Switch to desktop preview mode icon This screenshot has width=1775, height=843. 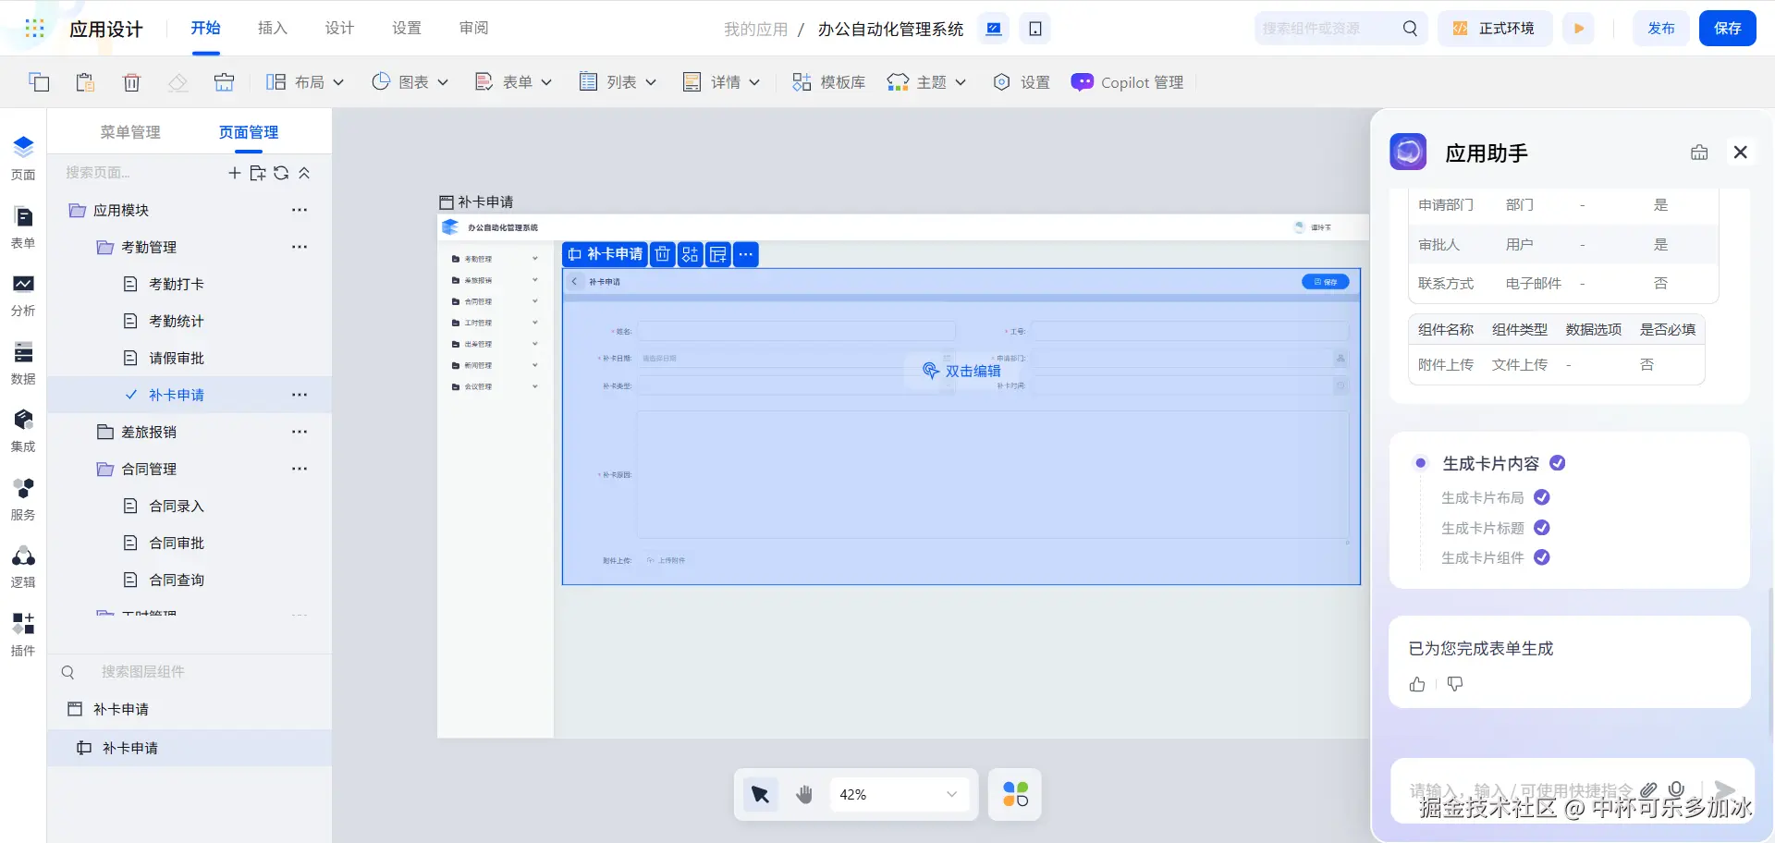point(994,29)
